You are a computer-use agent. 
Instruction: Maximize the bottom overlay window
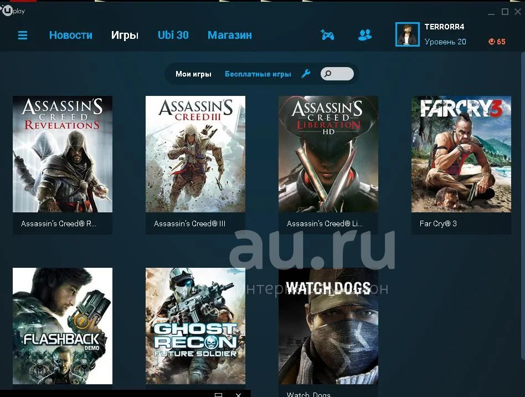(x=218, y=395)
